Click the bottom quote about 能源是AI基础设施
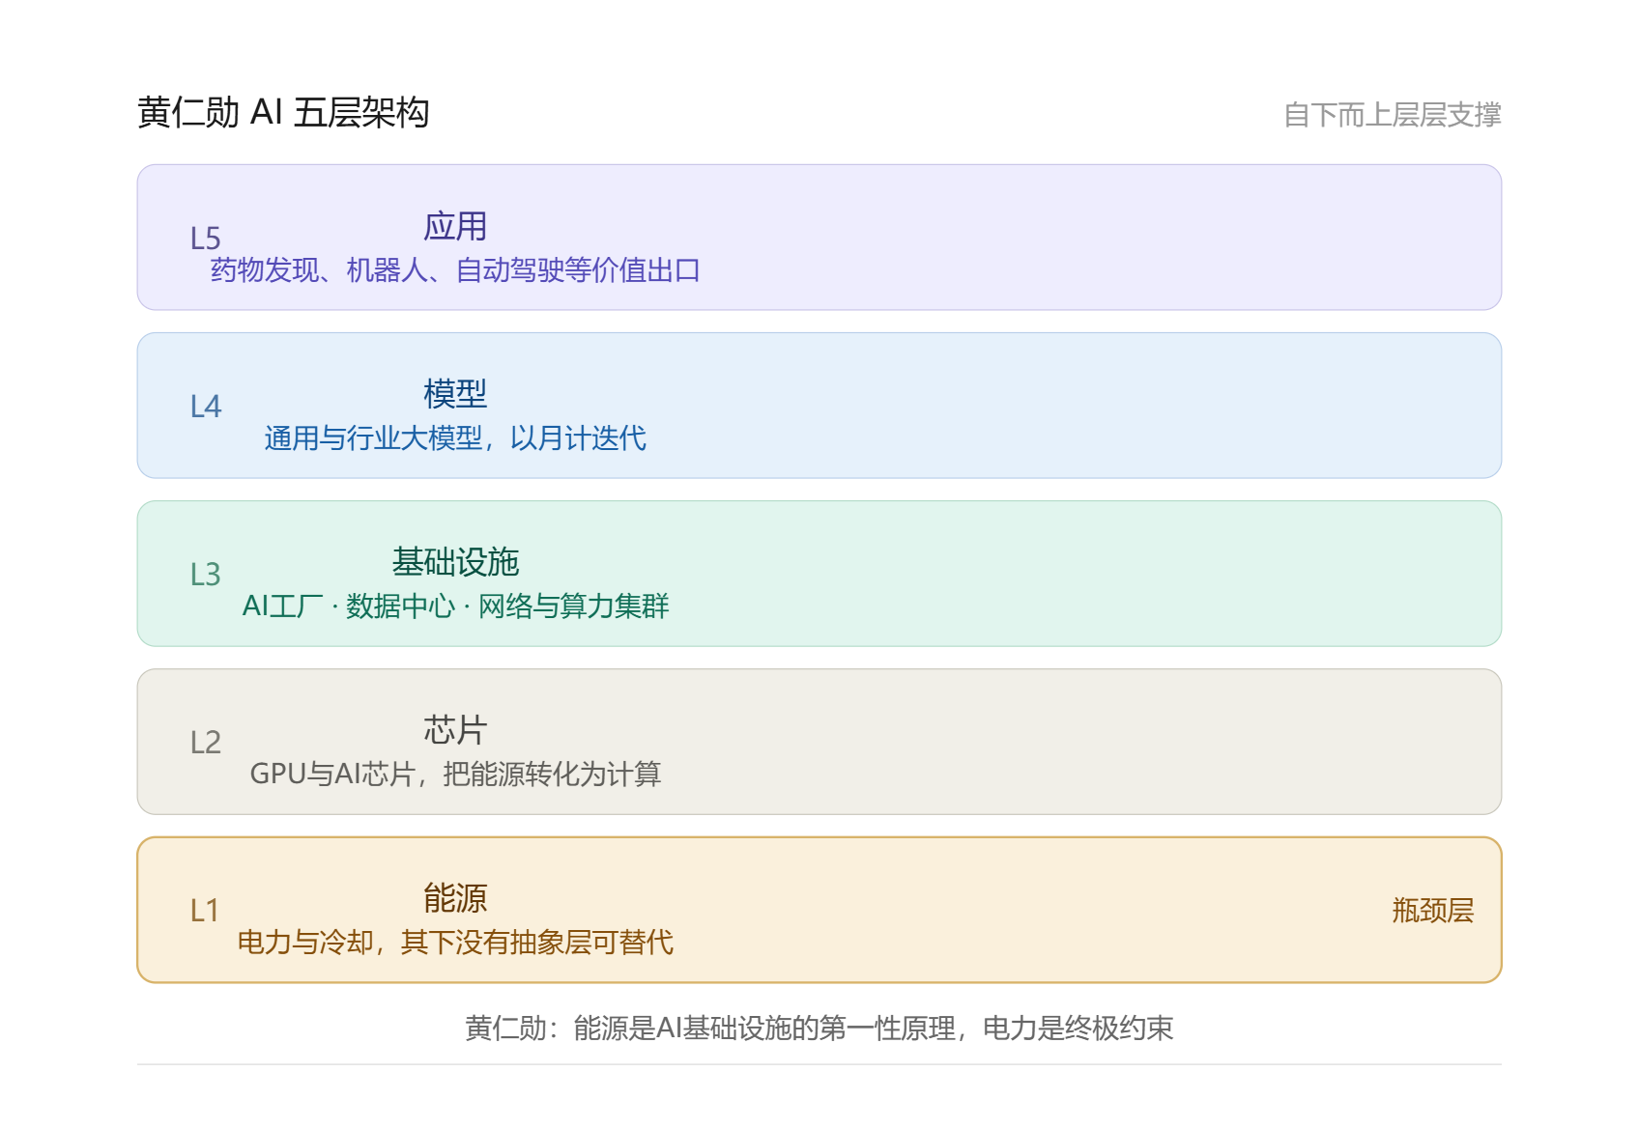The image size is (1639, 1128). pyautogui.click(x=819, y=1028)
